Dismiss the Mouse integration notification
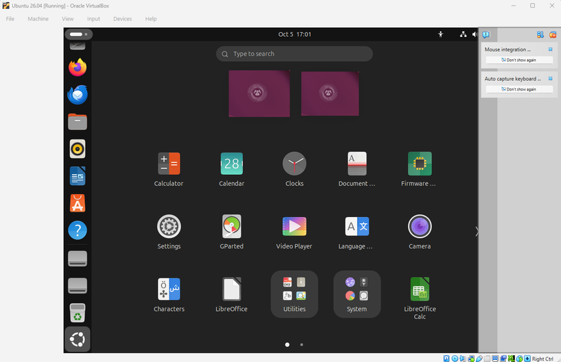Viewport: 561px width, 362px height. [x=550, y=50]
